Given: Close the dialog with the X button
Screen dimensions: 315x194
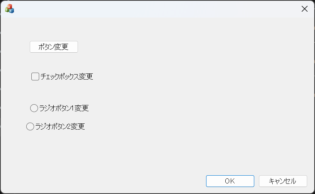Looking at the screenshot, I should click(x=304, y=9).
